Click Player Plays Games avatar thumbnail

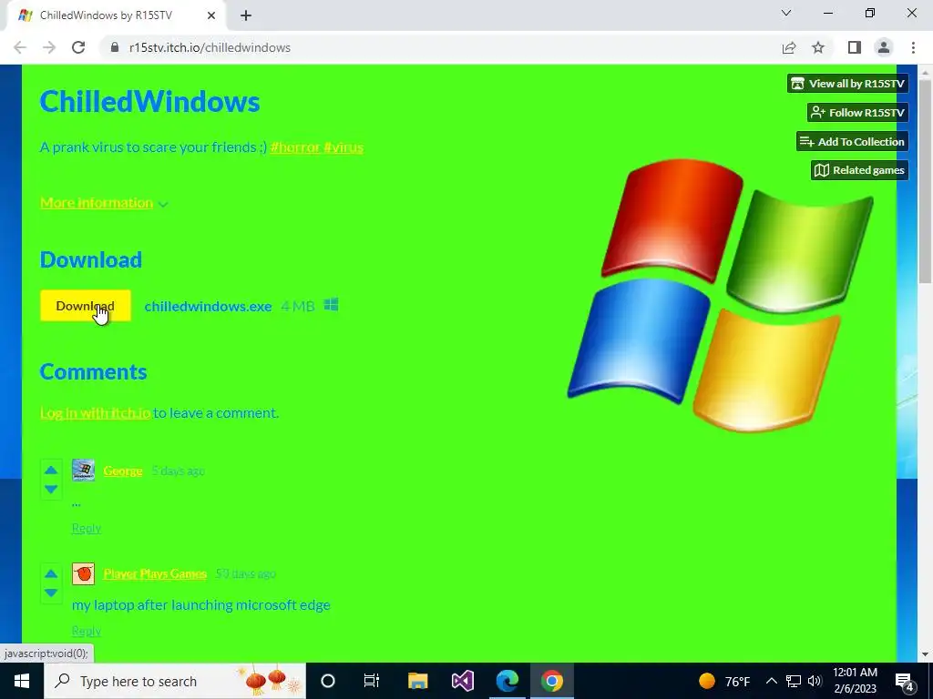[x=83, y=573]
